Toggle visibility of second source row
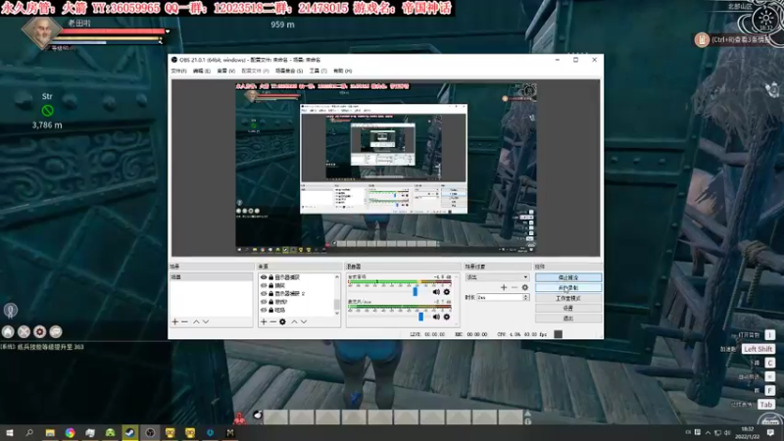Image resolution: width=784 pixels, height=441 pixels. pyautogui.click(x=264, y=285)
